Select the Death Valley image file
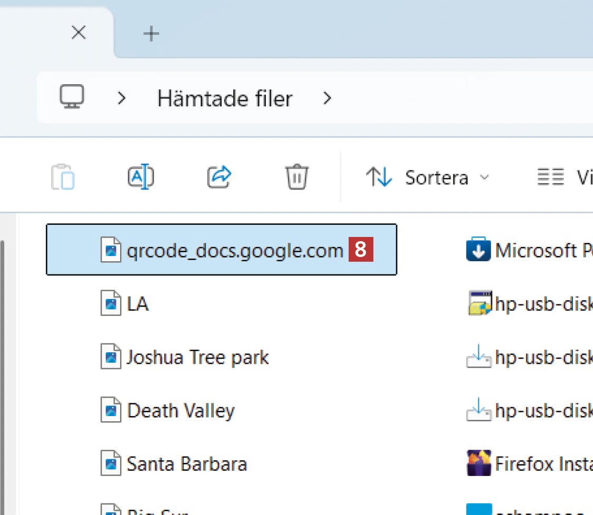 pos(180,411)
